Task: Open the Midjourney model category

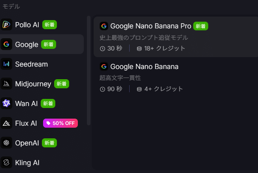Action: point(33,84)
